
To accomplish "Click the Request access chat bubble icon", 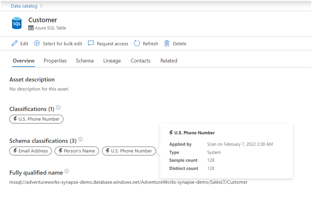I will click(x=91, y=43).
